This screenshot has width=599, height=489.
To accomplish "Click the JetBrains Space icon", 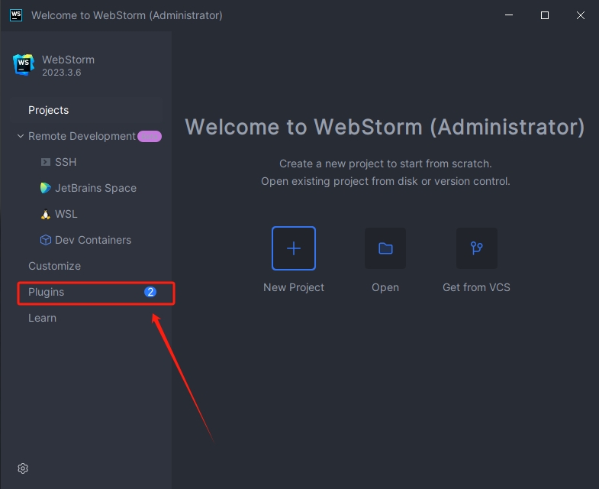I will (x=46, y=188).
